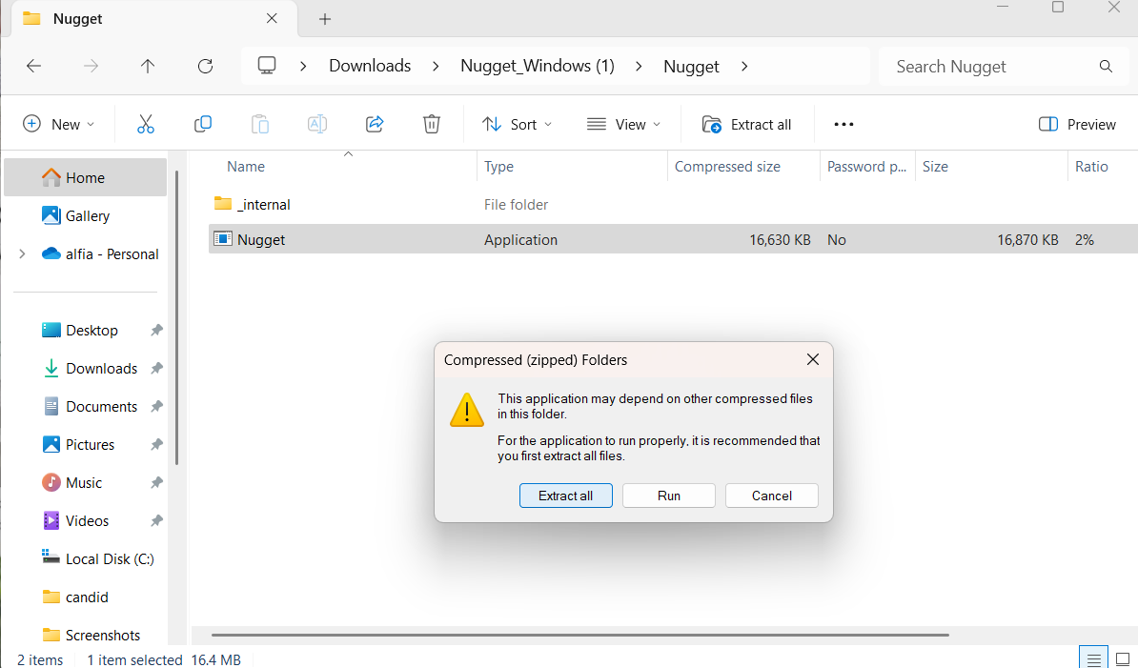Click Extract all in the toolbar

pyautogui.click(x=746, y=124)
